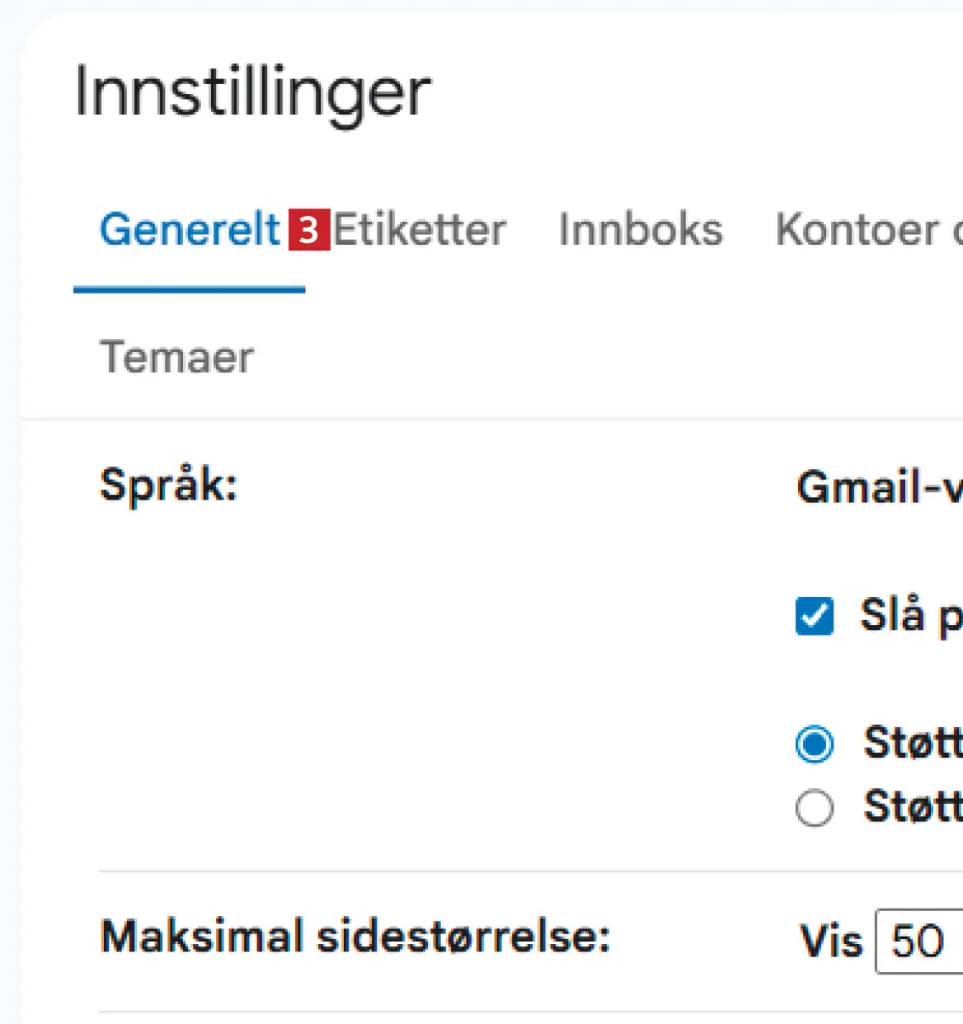This screenshot has width=963, height=1024.
Task: Click the Innstillinger page heading
Action: pos(252,92)
